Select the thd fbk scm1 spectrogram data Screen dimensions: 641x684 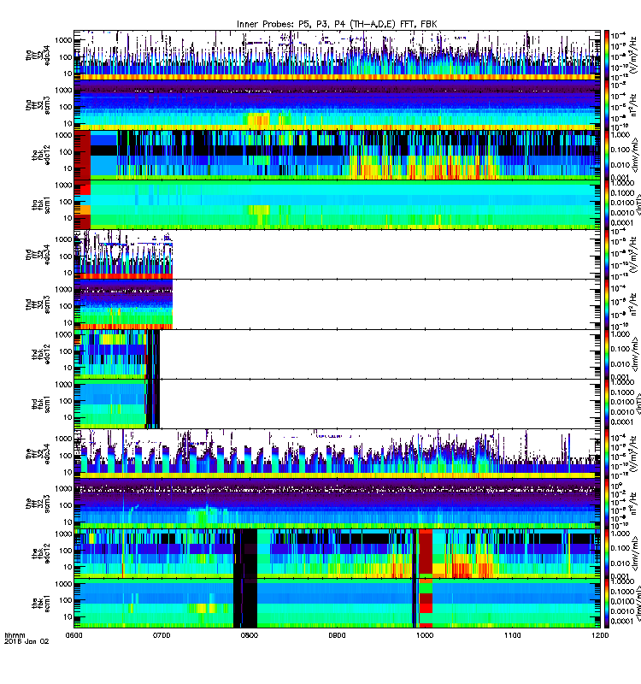click(117, 404)
